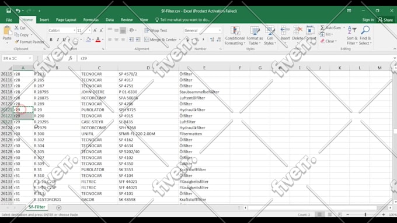This screenshot has height=223, width=397.
Task: Open Cell Styles gallery
Action: point(270,36)
